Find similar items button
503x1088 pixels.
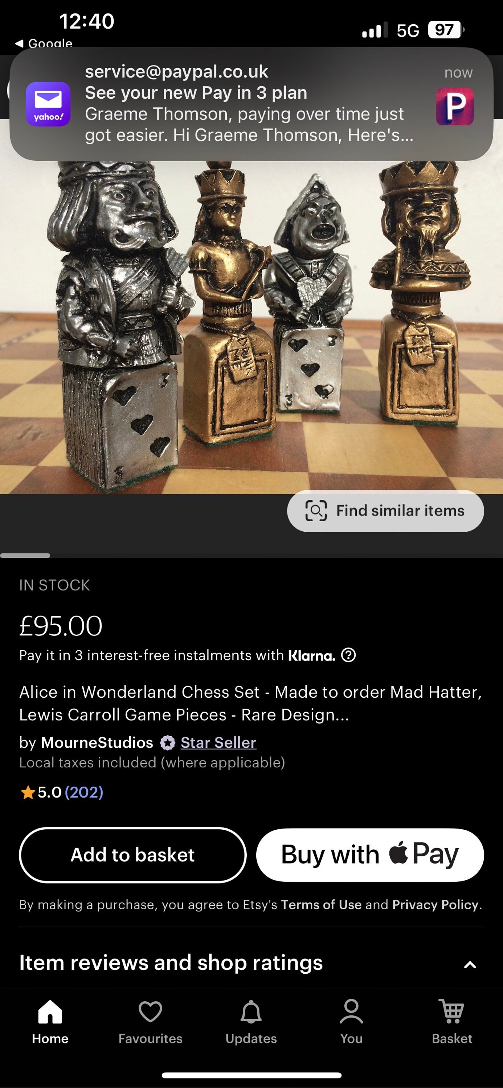(385, 511)
